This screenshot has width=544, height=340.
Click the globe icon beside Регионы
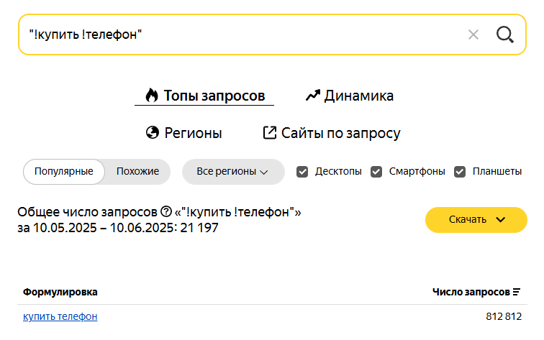coord(153,132)
